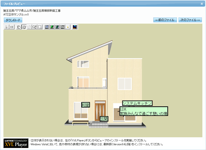The height and width of the screenshot is (150, 206).
Task: Select the zoom magnifier tool
Action: [x=35, y=27]
